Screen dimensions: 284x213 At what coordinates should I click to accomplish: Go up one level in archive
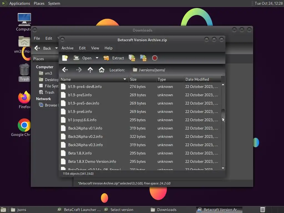[x=90, y=70]
